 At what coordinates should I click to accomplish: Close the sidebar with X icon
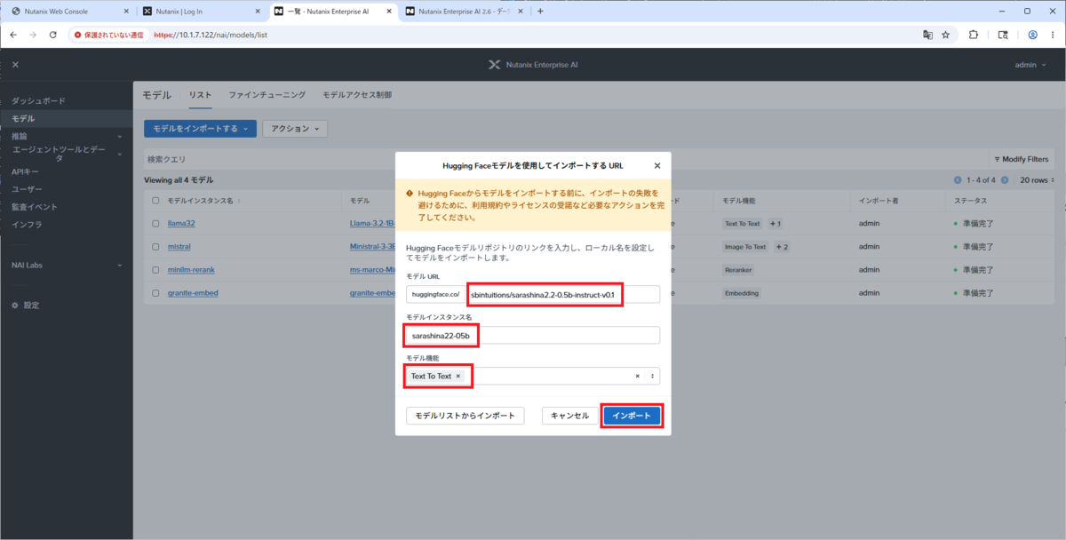click(15, 65)
